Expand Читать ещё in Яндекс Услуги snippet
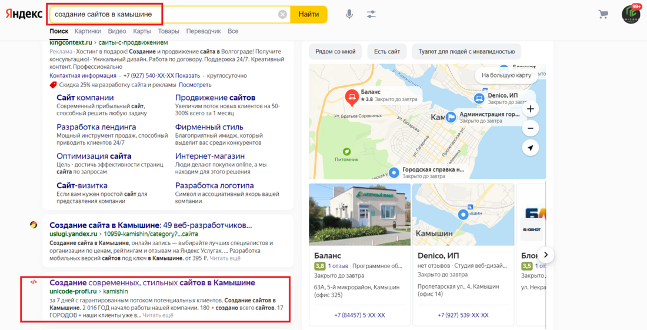Image resolution: width=647 pixels, height=330 pixels. 225,258
